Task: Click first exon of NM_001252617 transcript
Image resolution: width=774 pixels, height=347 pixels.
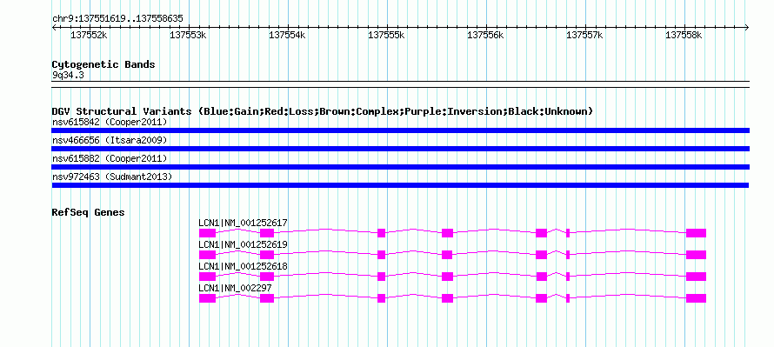Action: (207, 233)
